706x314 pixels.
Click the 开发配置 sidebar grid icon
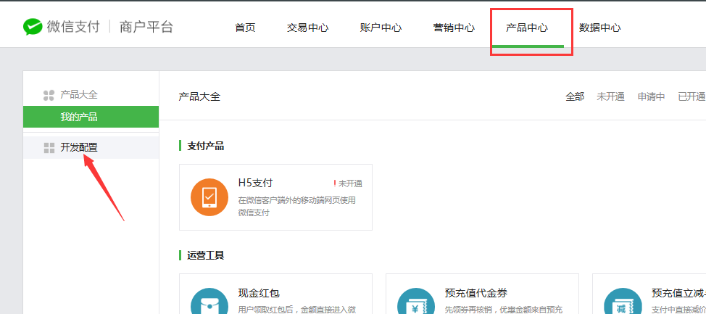point(49,148)
